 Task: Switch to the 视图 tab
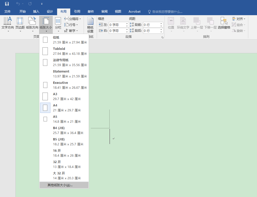point(118,12)
